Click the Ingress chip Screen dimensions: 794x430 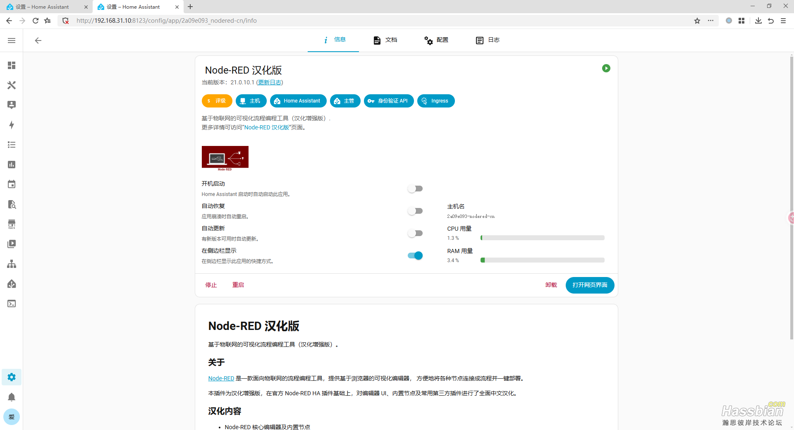pos(436,101)
